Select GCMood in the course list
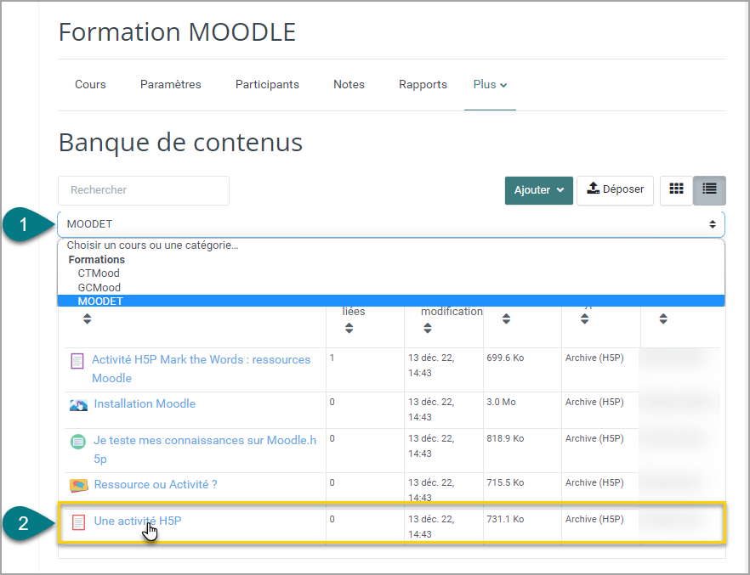Viewport: 750px width, 575px height. [x=99, y=287]
